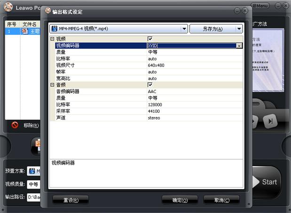291x213 pixels.
Task: Click the clapperboard icon next to 预置方案
Action: (32, 171)
